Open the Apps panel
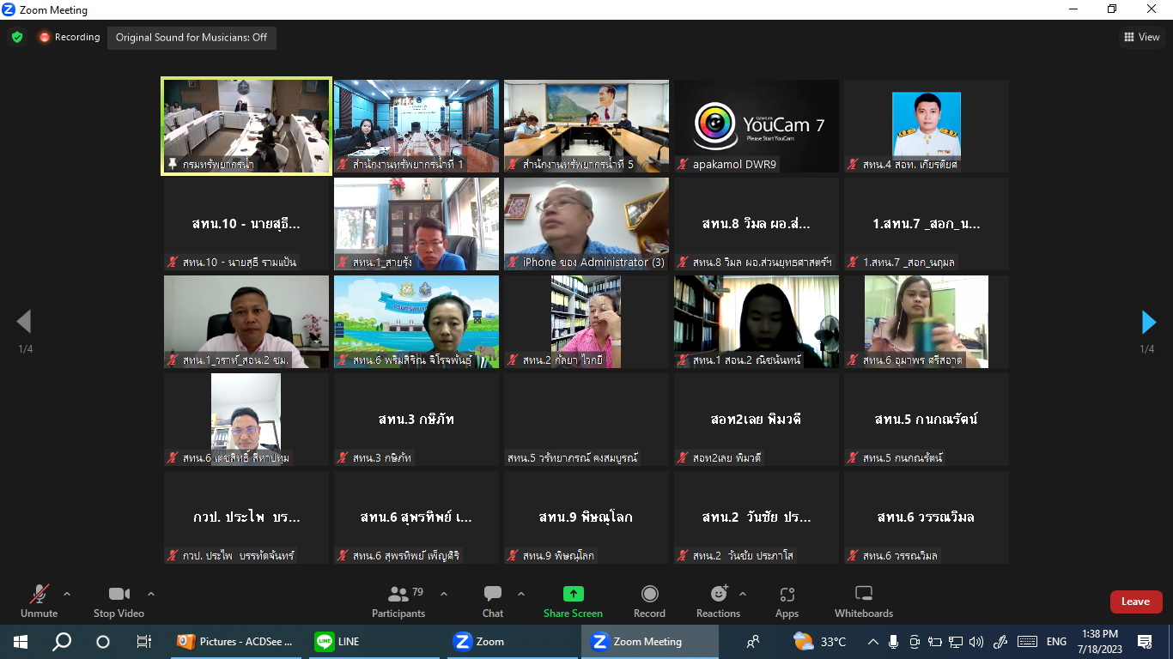The image size is (1173, 659). (x=787, y=601)
